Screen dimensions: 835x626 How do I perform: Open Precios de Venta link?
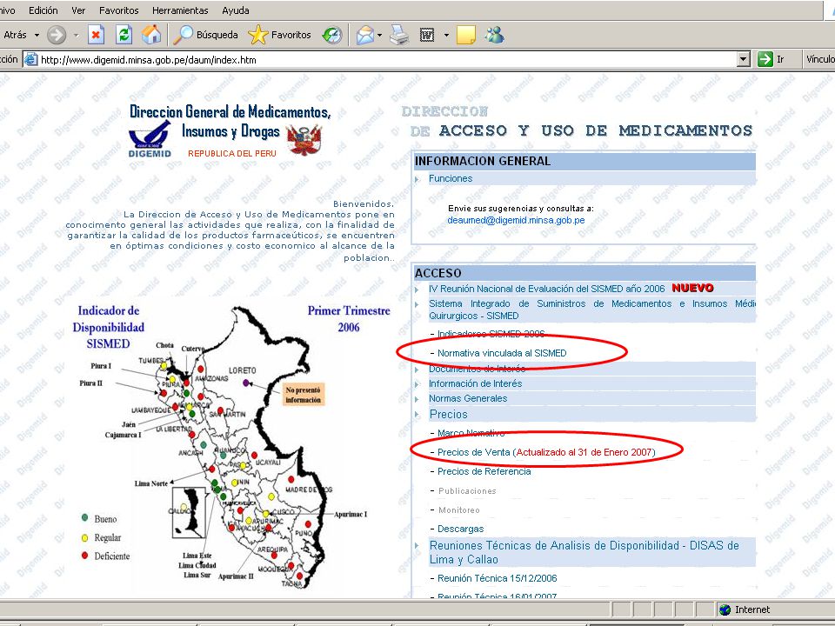pos(546,452)
